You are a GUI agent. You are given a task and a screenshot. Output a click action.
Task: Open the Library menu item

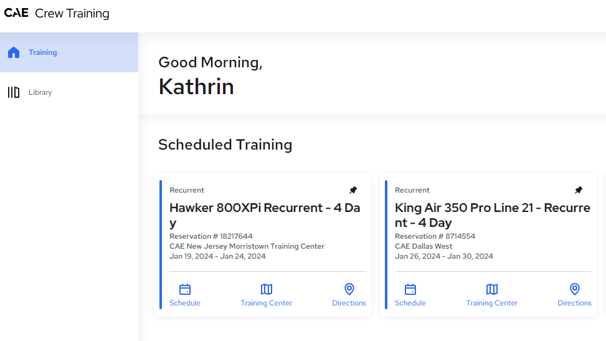point(69,92)
